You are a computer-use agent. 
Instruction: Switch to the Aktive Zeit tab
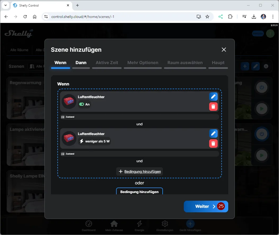click(107, 63)
